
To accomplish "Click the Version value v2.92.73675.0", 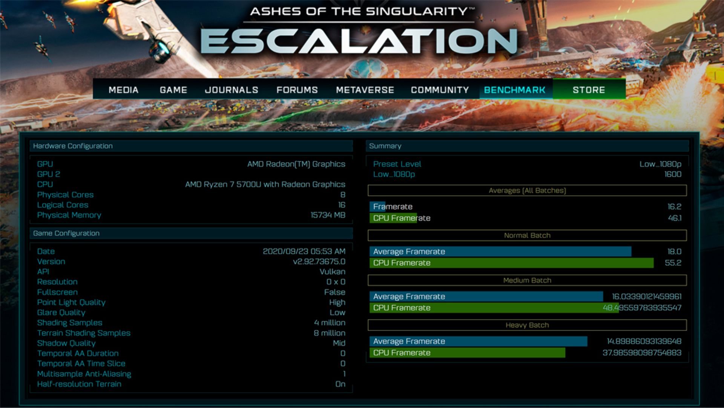I will pyautogui.click(x=319, y=261).
